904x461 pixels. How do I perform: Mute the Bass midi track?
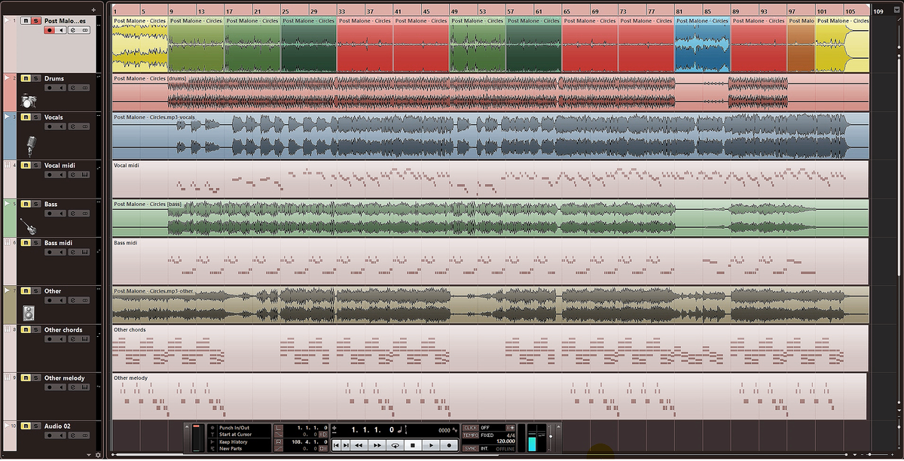pos(26,243)
